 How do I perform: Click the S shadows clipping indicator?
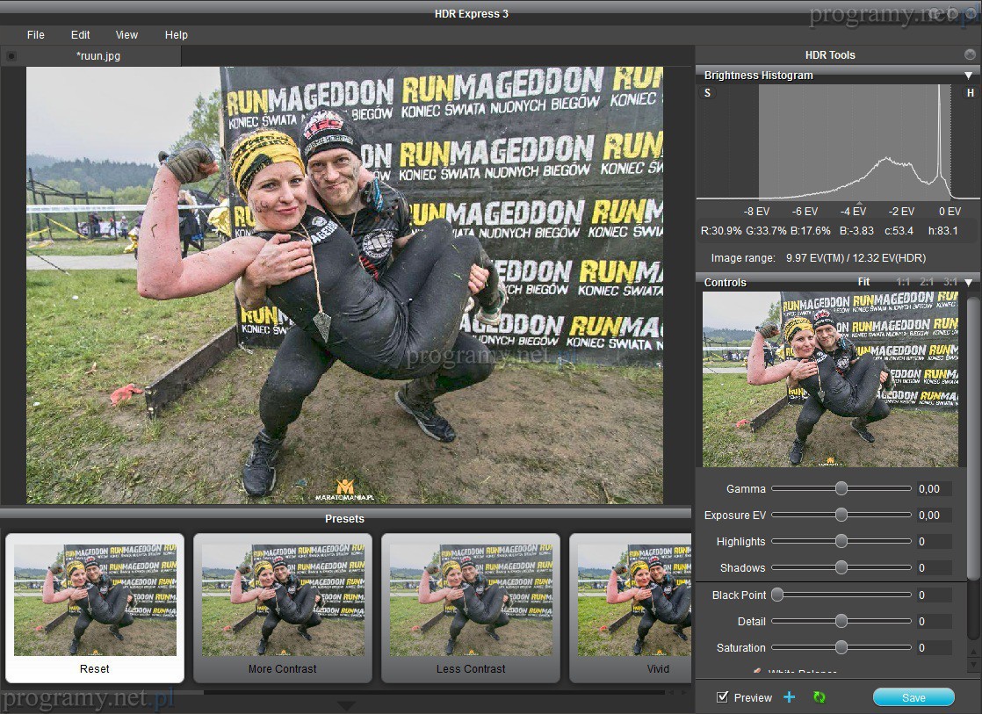pos(707,93)
